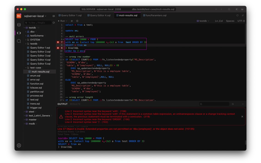Expand the steel database node
The width and height of the screenshot is (261, 163).
pos(24,112)
